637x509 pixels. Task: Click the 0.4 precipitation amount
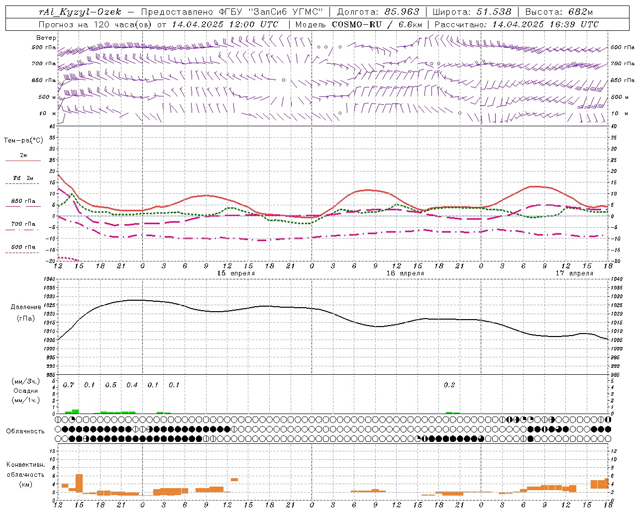point(132,385)
